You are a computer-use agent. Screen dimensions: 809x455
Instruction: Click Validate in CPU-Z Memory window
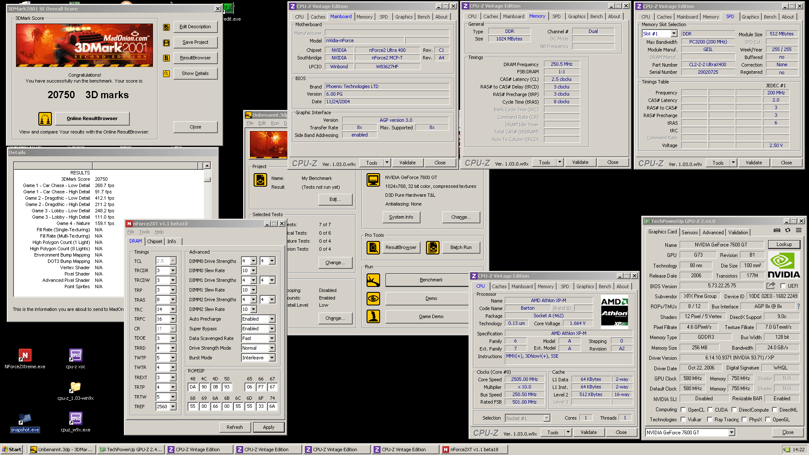point(580,163)
